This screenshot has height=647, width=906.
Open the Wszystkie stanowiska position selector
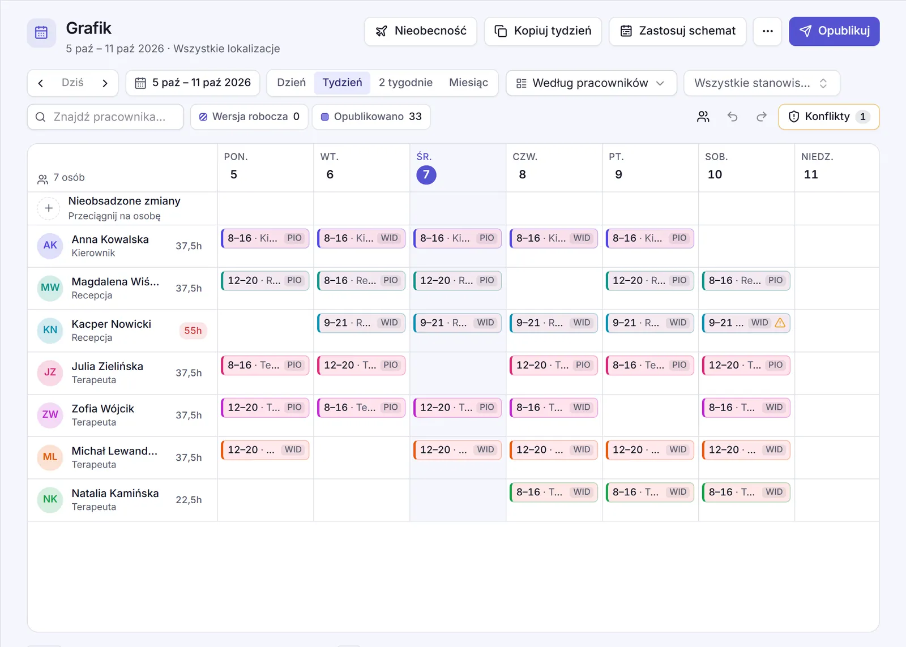[762, 83]
